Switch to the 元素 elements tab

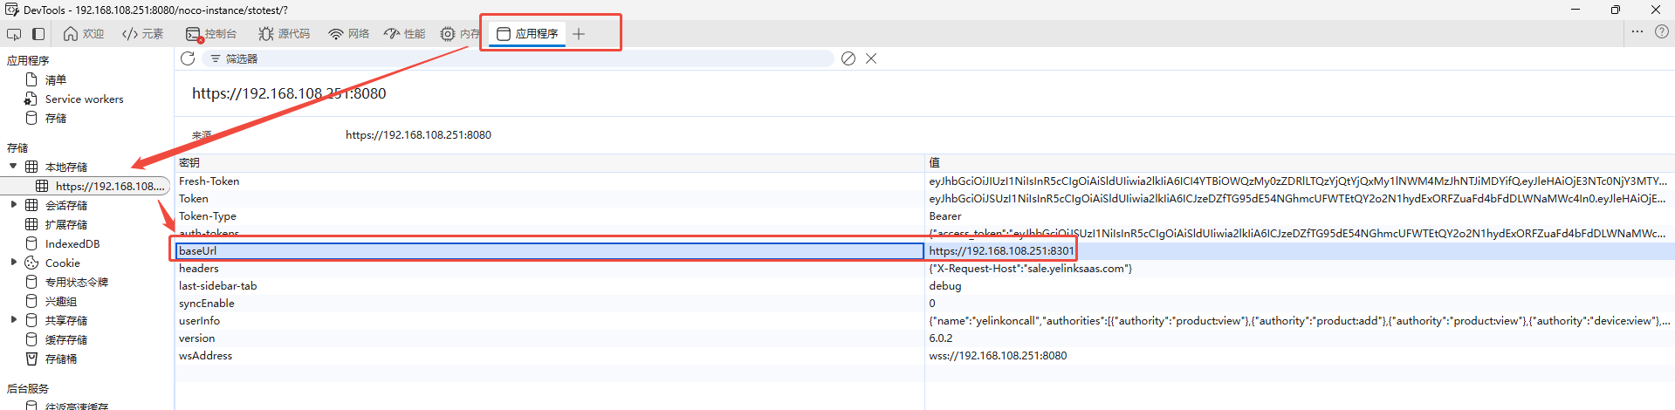[143, 34]
